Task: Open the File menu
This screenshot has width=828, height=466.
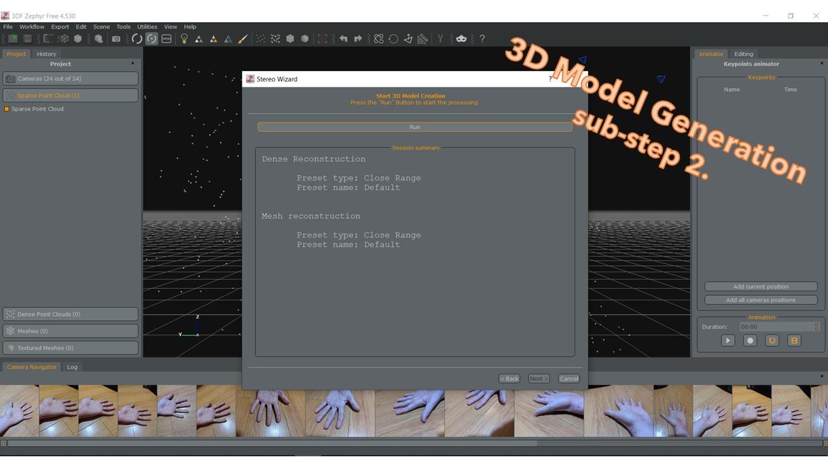Action: (8, 27)
